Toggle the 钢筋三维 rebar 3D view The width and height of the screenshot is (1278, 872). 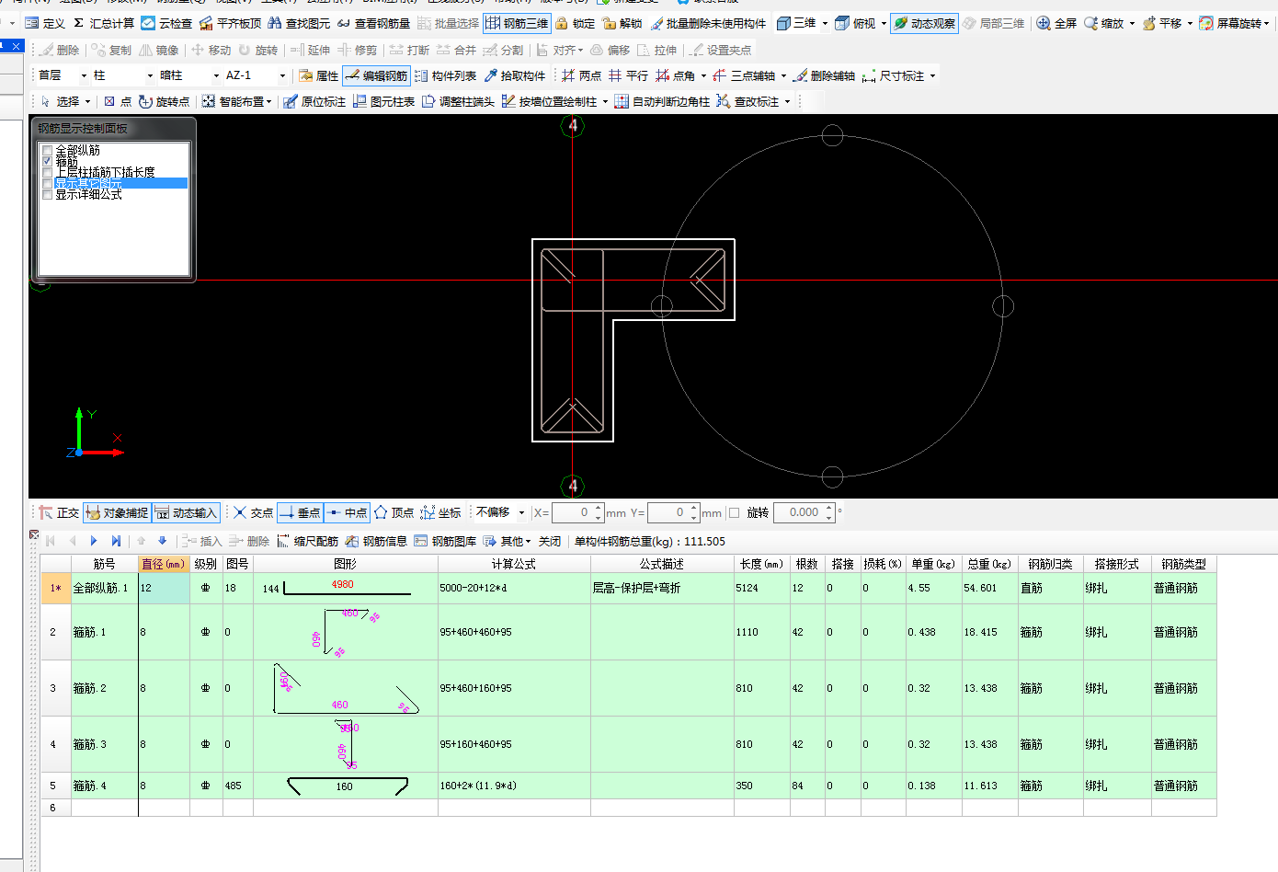point(518,23)
